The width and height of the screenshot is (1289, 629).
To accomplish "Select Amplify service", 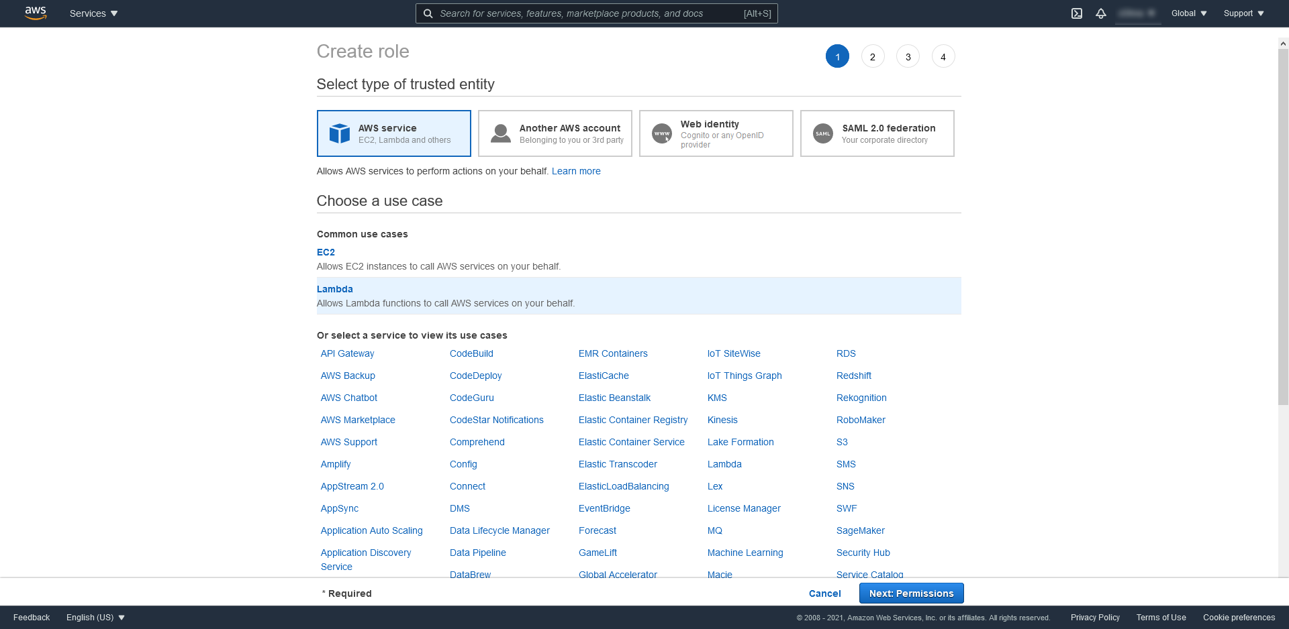I will [x=336, y=464].
